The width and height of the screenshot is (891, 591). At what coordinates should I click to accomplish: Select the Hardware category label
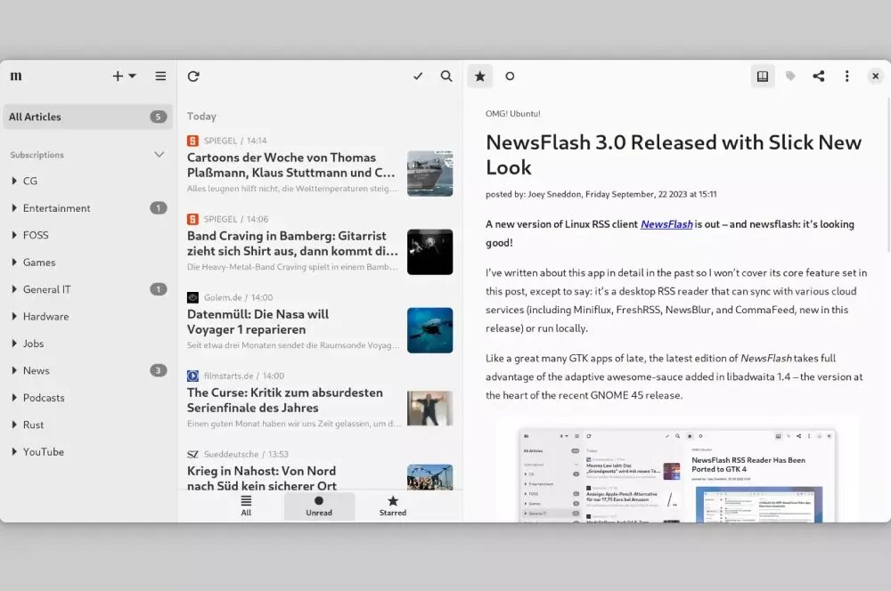[x=46, y=317]
